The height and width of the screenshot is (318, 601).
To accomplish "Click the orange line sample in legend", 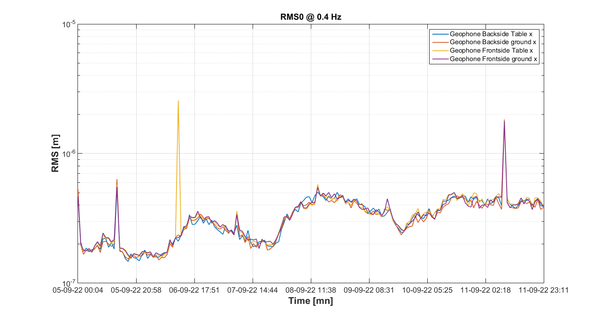I will 439,42.
